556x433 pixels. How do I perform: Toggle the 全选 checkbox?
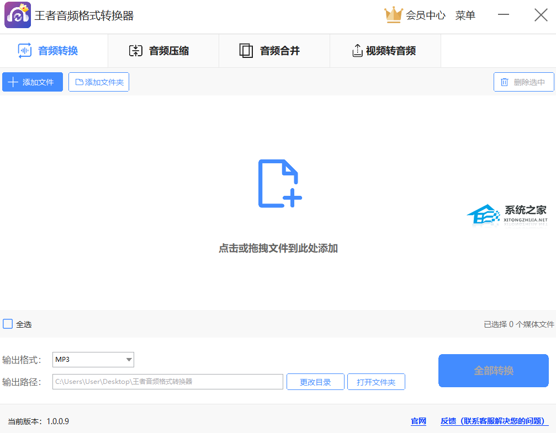(x=8, y=324)
